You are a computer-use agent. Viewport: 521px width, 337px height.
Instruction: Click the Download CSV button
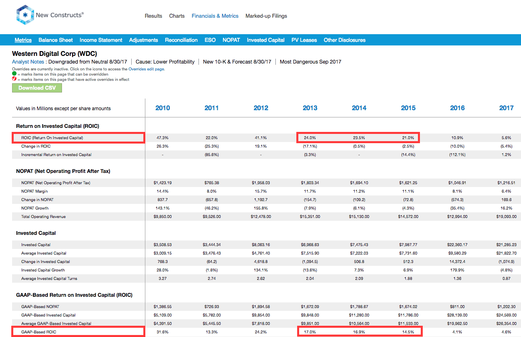pyautogui.click(x=37, y=88)
